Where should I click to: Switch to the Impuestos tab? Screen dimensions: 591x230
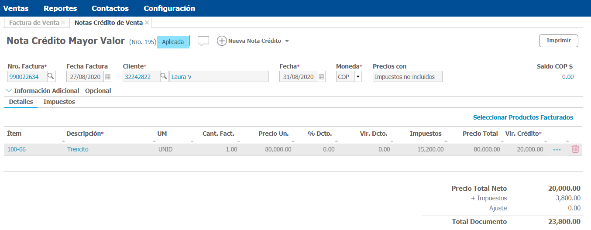coord(59,102)
